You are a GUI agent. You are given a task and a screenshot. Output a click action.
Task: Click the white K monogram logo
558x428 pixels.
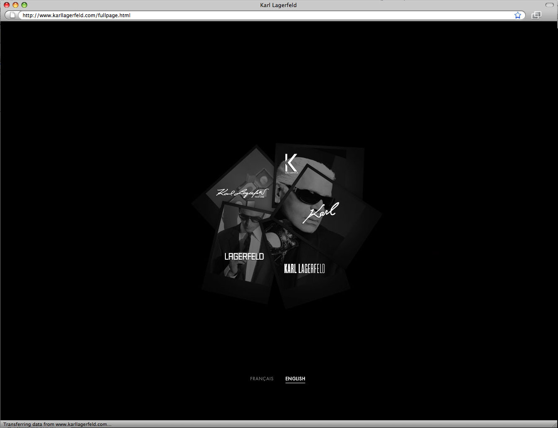291,163
